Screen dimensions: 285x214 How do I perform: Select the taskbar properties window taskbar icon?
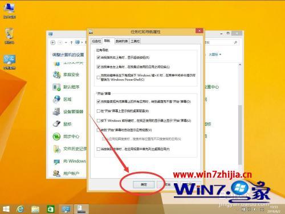(x=82, y=209)
